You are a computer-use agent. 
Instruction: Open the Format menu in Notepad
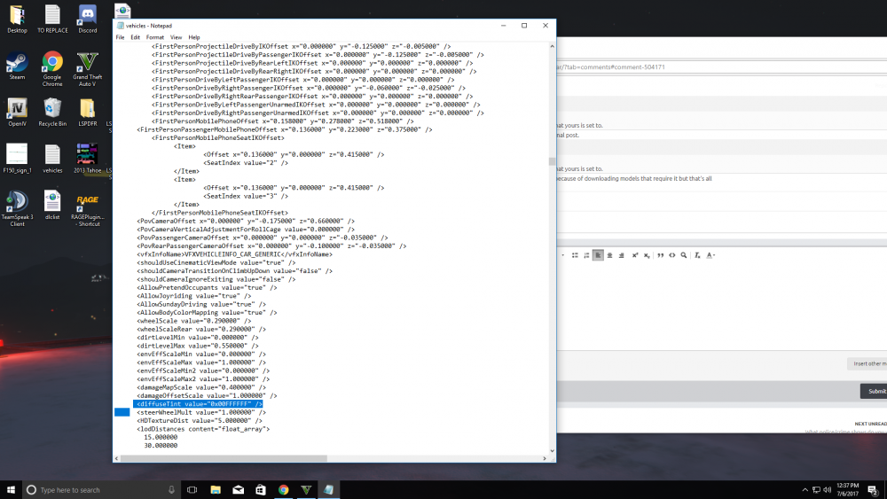tap(155, 37)
